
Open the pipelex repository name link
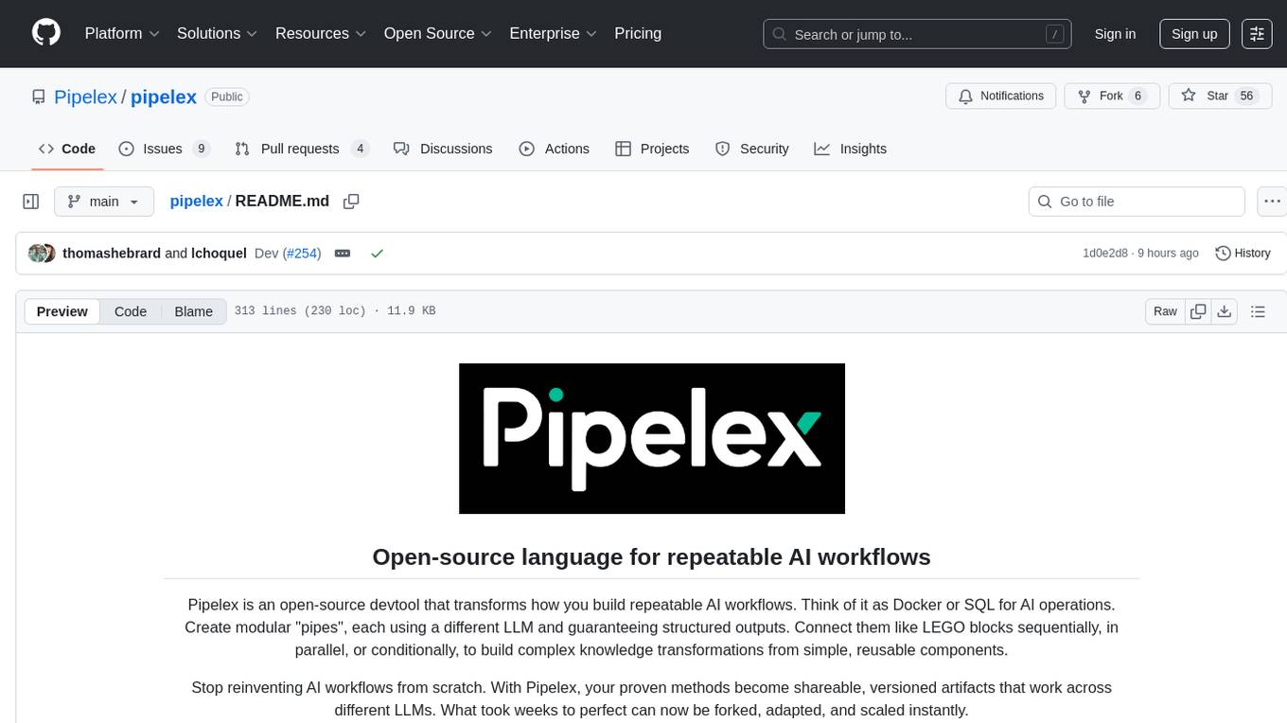pyautogui.click(x=164, y=97)
